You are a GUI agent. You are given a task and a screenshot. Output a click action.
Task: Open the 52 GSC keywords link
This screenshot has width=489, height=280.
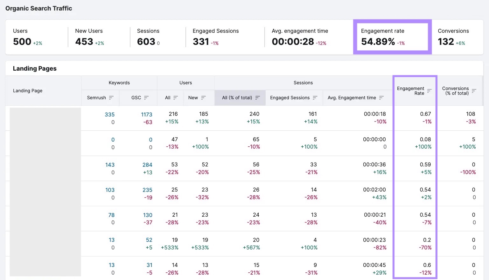click(149, 240)
